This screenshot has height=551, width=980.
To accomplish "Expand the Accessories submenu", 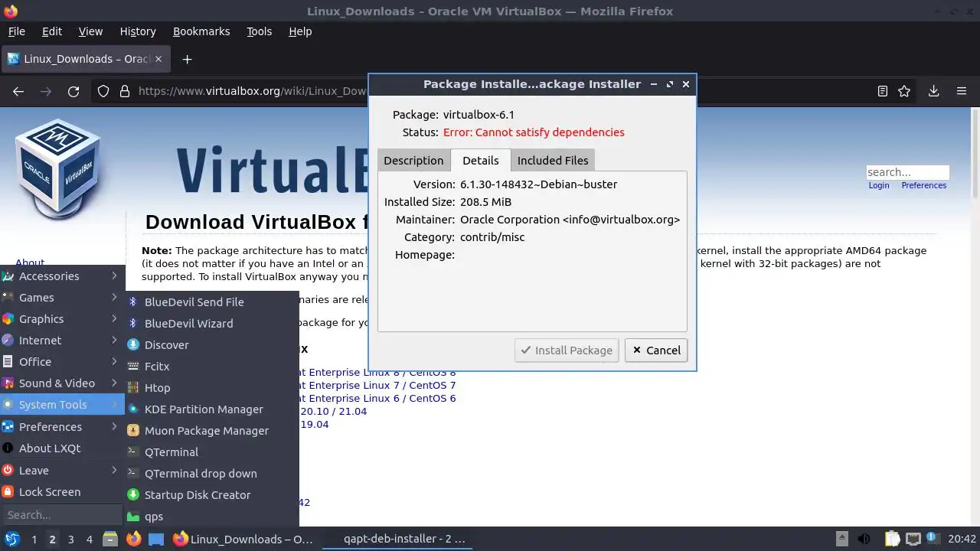I will [62, 276].
